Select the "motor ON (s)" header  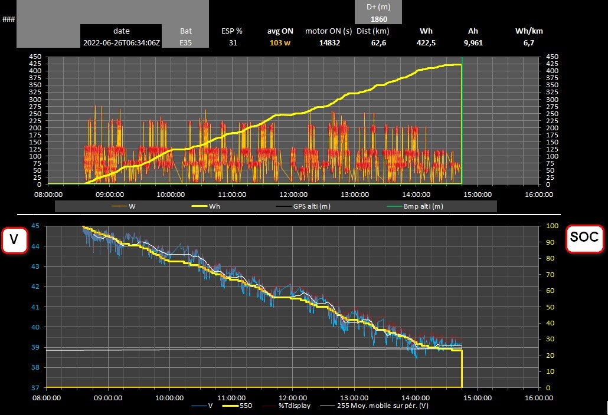click(328, 31)
